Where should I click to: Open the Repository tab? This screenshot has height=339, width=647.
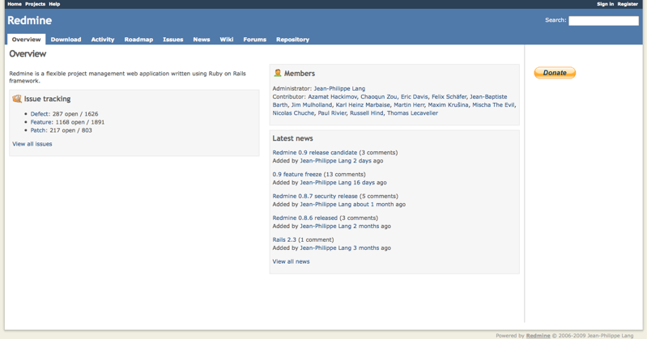pos(292,40)
